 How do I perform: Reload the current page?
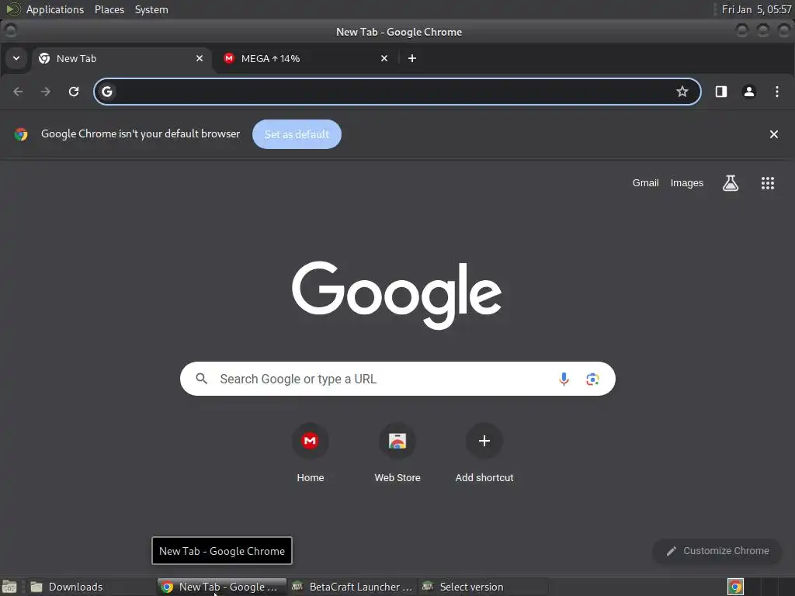click(x=74, y=92)
